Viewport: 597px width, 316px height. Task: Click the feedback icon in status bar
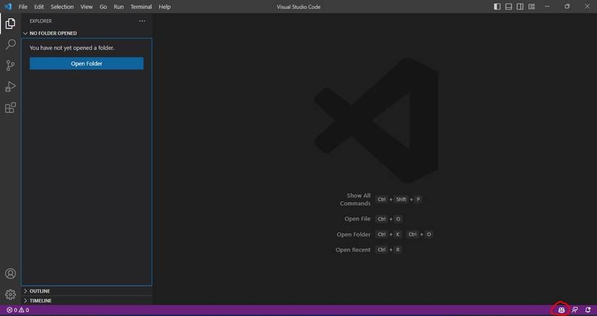575,310
